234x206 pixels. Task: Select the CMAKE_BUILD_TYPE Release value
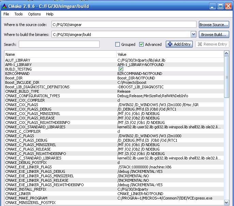[x=124, y=91]
